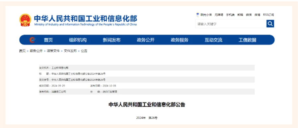The image size is (298, 128).
Task: Navigate to 互动交流 section
Action: pos(213,40)
